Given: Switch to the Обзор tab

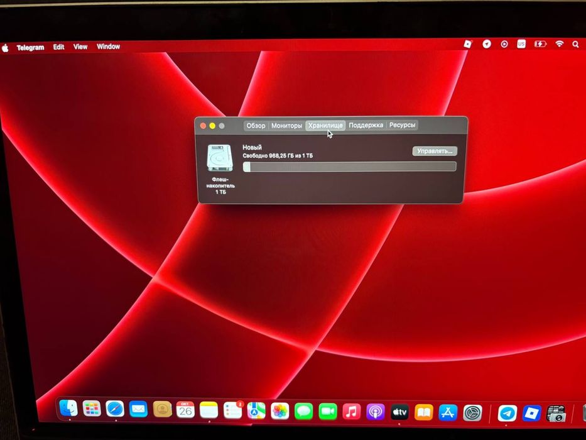Looking at the screenshot, I should (256, 126).
